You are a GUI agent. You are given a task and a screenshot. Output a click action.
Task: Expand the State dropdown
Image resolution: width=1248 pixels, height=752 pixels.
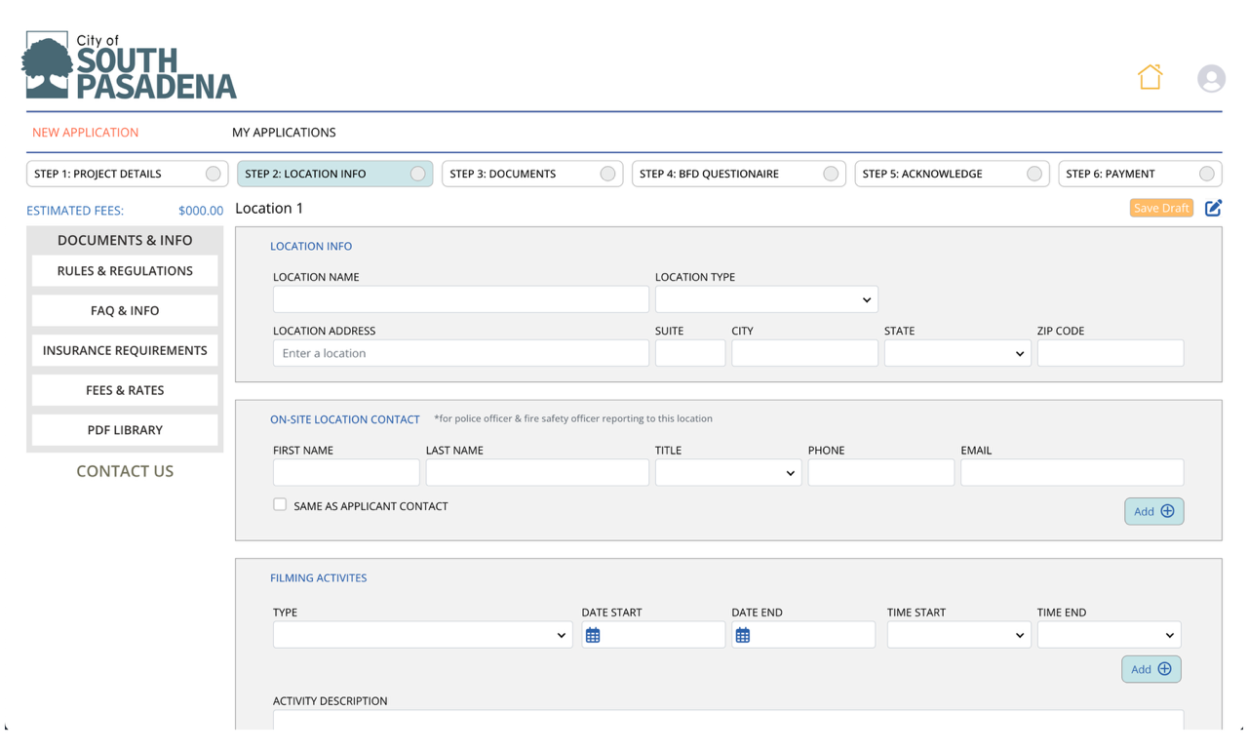coord(956,353)
